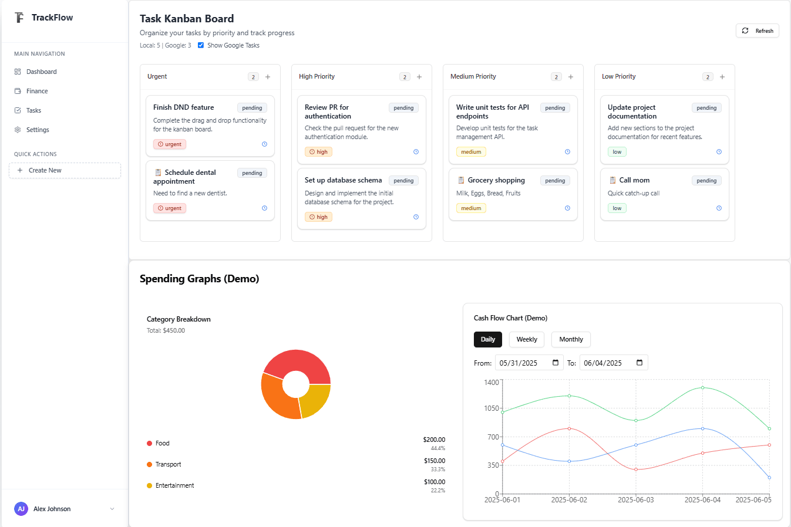Open the From date calendar picker
Viewport: 791px width, 527px height.
coord(556,363)
